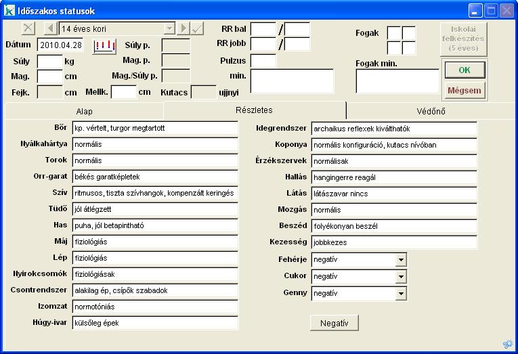Click the checkmark confirm icon in toolbar

point(197,28)
